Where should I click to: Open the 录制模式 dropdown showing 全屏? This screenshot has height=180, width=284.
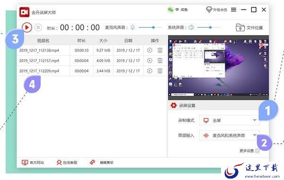tap(229, 120)
